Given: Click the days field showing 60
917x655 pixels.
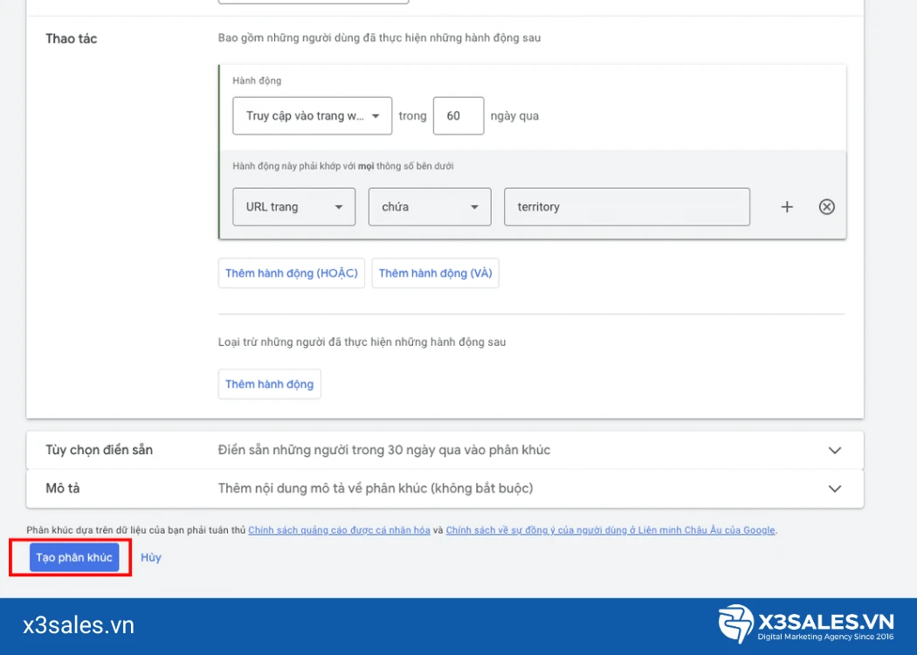Looking at the screenshot, I should (458, 116).
